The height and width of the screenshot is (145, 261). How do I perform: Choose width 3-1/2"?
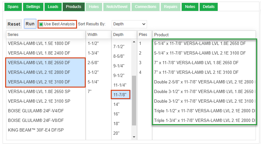click(98, 72)
